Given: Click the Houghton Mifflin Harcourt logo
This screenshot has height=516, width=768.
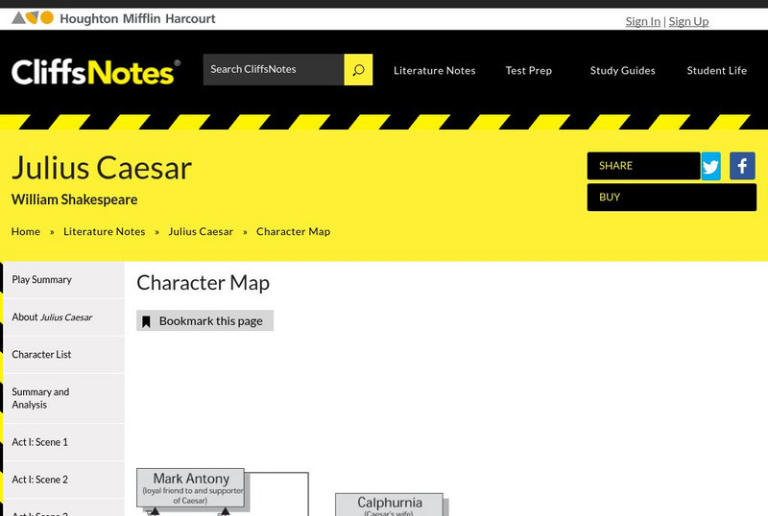Looking at the screenshot, I should (x=113, y=18).
